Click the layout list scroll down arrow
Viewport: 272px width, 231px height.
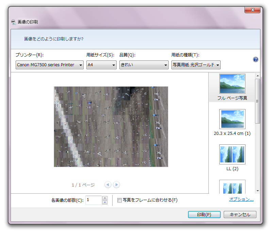[258, 191]
